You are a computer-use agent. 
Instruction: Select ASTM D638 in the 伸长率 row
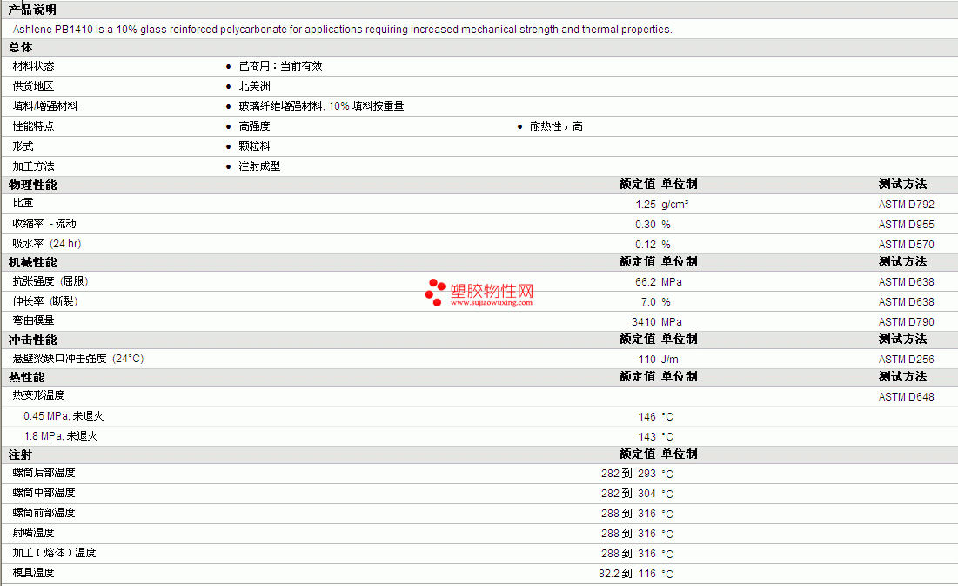point(906,302)
